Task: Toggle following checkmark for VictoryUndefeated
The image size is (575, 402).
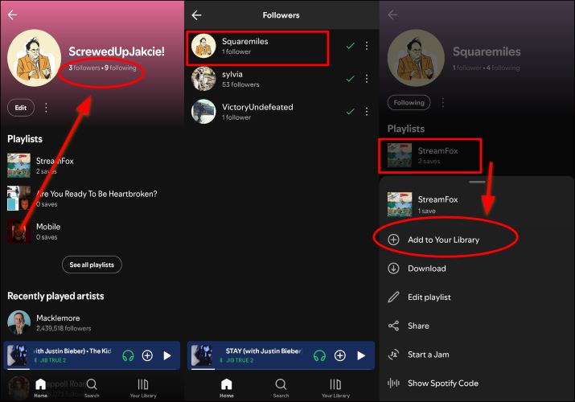Action: pyautogui.click(x=351, y=111)
